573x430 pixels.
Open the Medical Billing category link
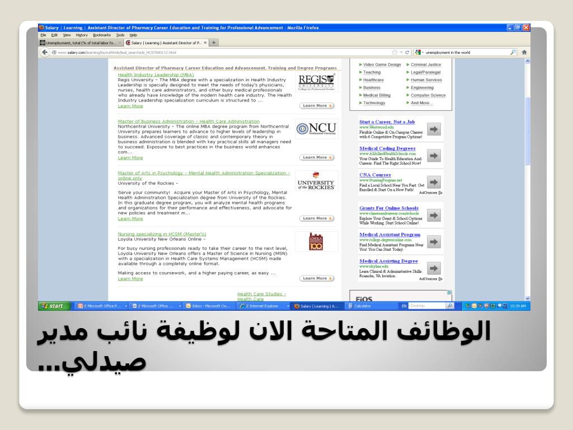pos(377,95)
